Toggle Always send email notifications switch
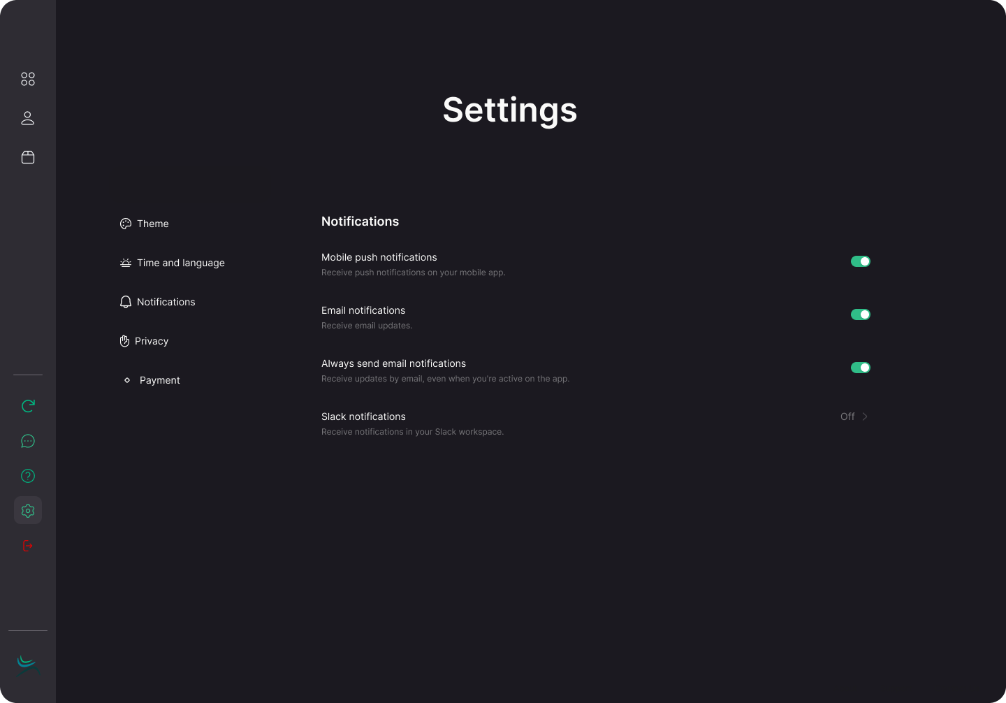Viewport: 1006px width, 703px height. 860,368
